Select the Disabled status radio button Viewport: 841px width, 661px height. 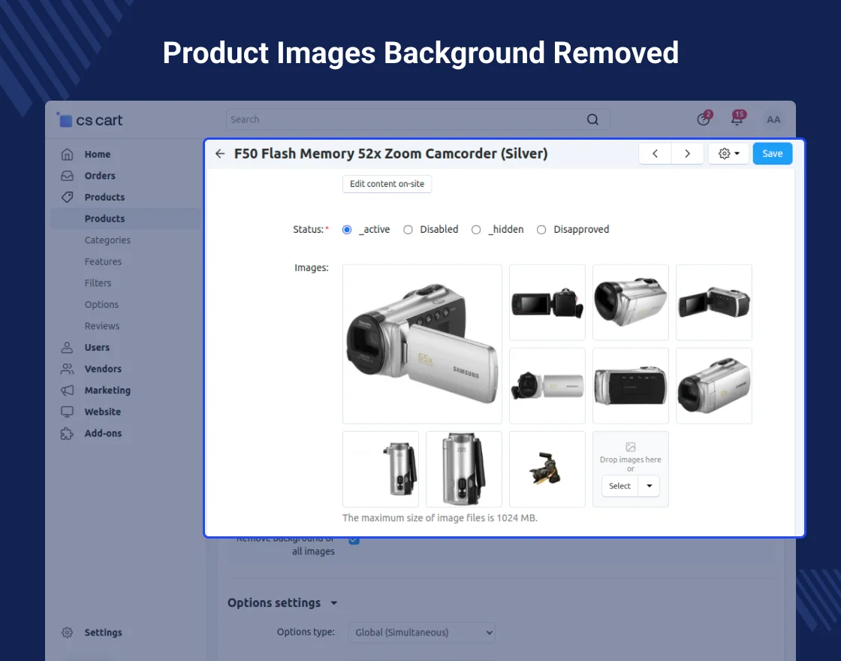pos(408,230)
